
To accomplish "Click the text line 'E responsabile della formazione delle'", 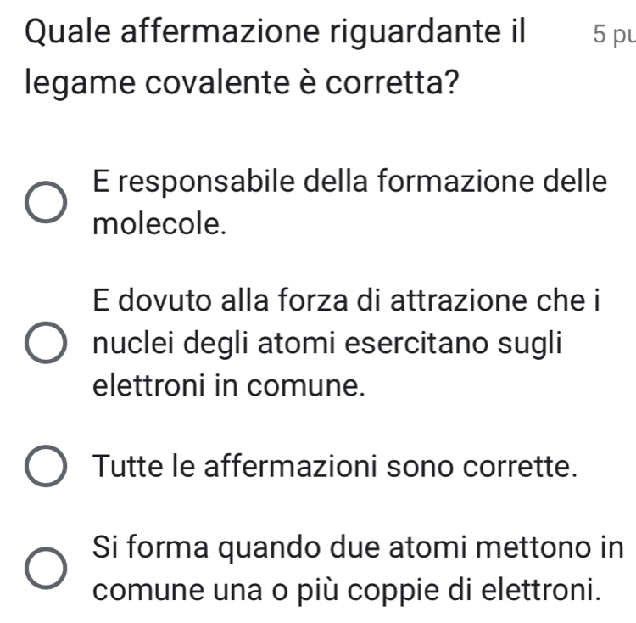I will [351, 182].
